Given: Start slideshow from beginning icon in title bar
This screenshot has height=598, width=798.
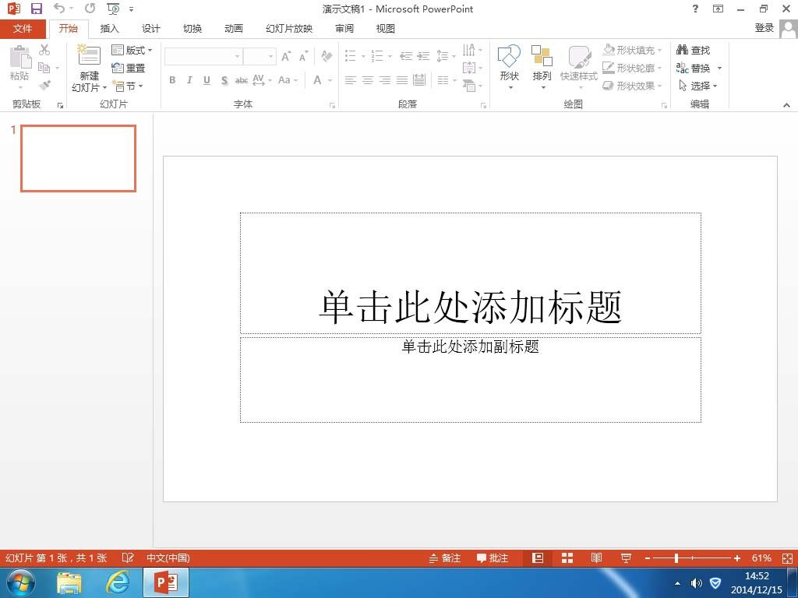Looking at the screenshot, I should [113, 9].
